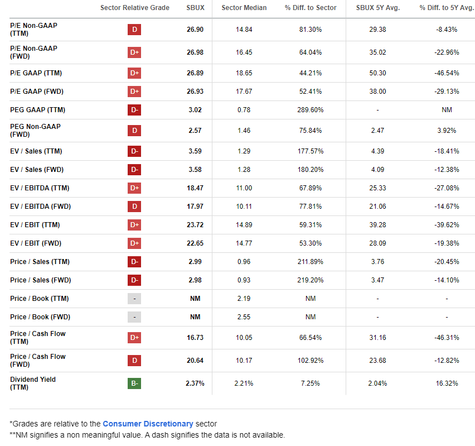Viewport: 475px width, 446px height.
Task: Click the Sector Relative Grade column header
Action: [135, 8]
